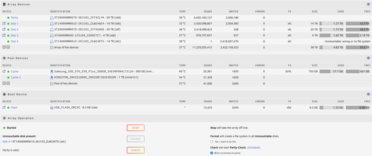Open the Parity device link
The image size is (372, 156).
coord(14,18)
